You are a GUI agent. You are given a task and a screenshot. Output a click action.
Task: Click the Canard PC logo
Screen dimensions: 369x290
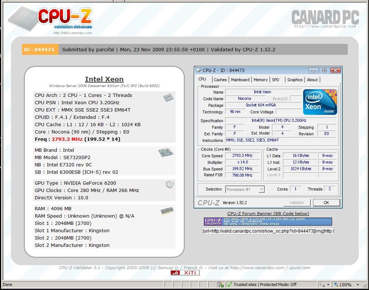pos(325,19)
